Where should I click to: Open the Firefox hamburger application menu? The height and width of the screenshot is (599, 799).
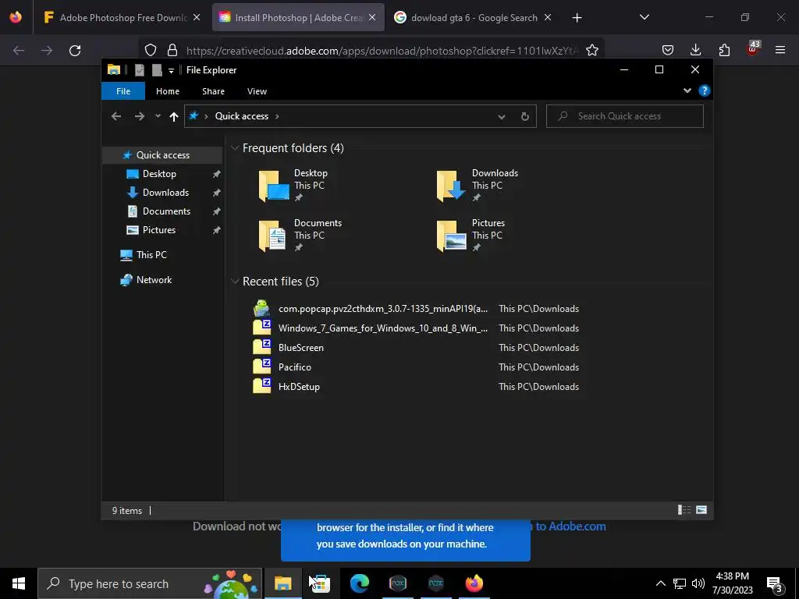[780, 50]
